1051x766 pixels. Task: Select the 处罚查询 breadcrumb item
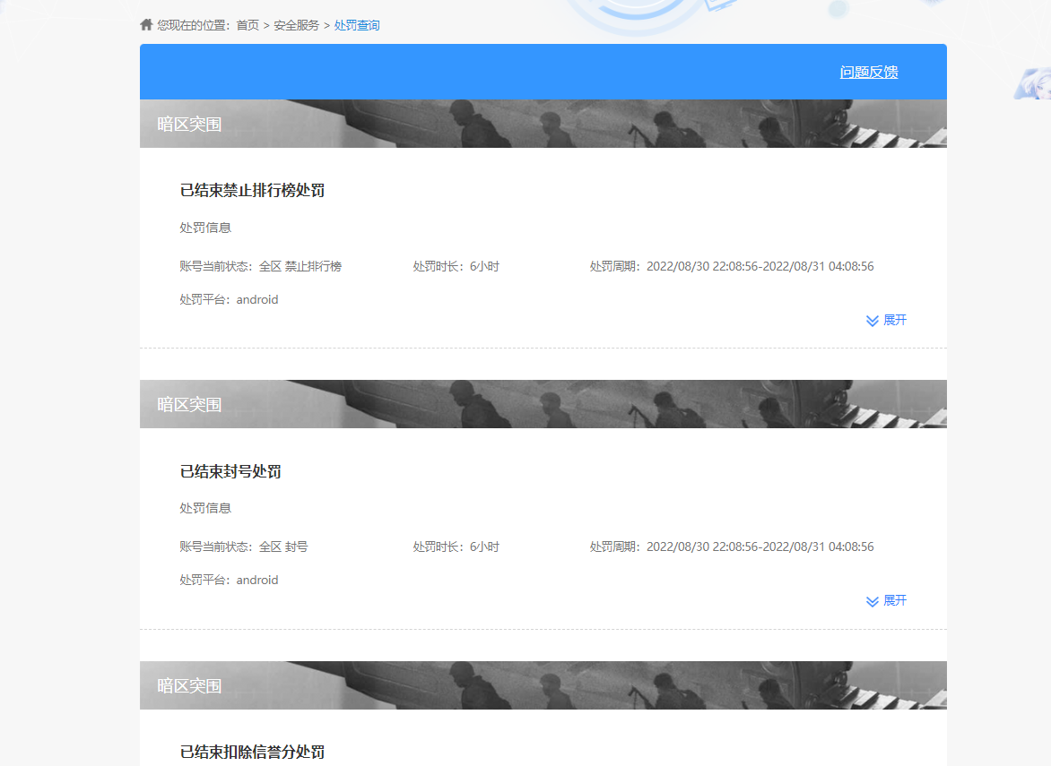pyautogui.click(x=357, y=25)
